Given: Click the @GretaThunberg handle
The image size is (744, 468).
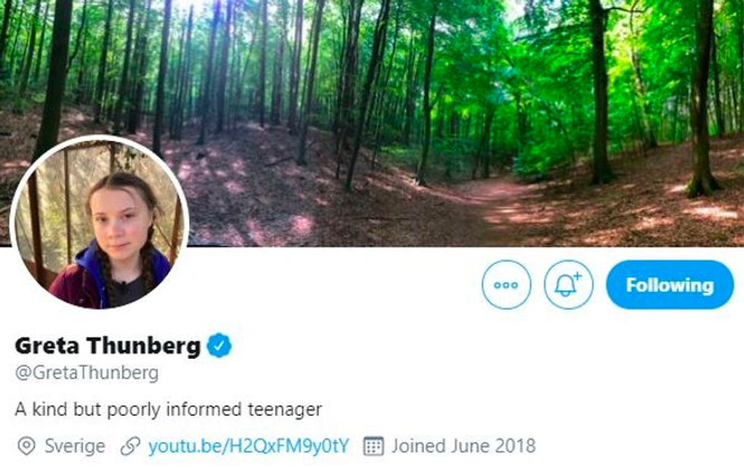Looking at the screenshot, I should tap(87, 372).
